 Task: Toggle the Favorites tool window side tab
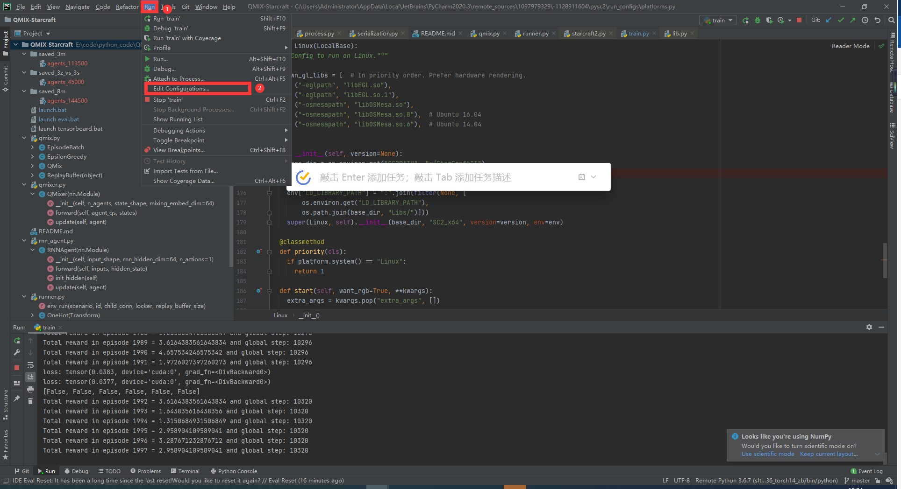[x=5, y=445]
